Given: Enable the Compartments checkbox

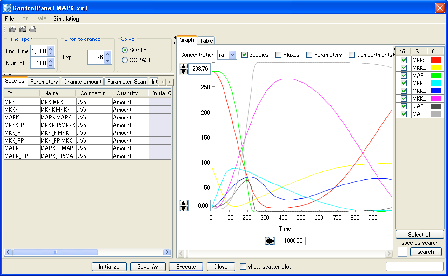Looking at the screenshot, I should [x=352, y=55].
